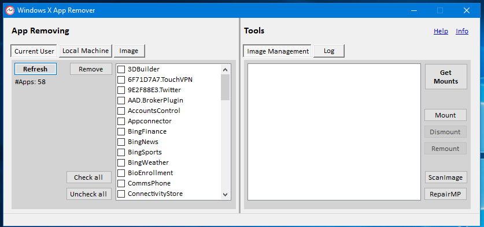Click the app list scroll up arrow
This screenshot has width=484, height=227.
(x=225, y=70)
